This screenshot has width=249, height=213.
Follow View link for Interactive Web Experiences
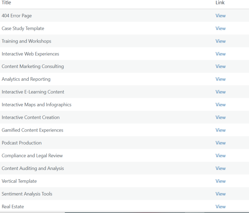coord(221,54)
